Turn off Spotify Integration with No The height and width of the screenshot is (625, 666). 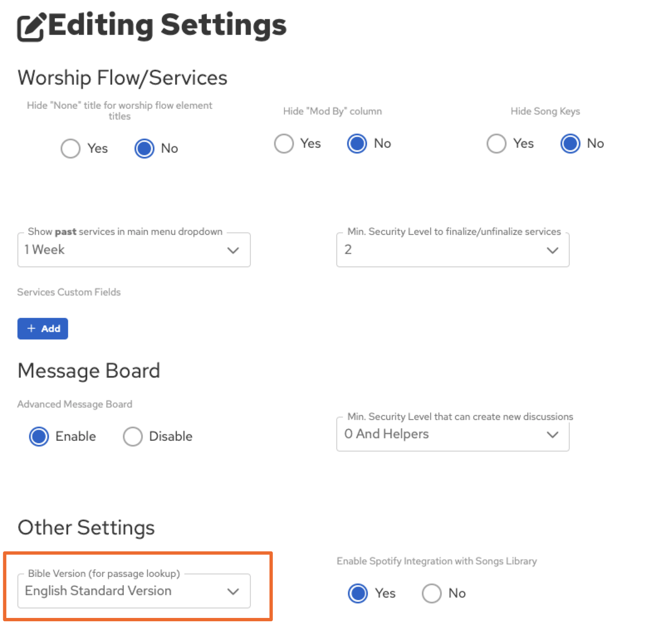[432, 593]
